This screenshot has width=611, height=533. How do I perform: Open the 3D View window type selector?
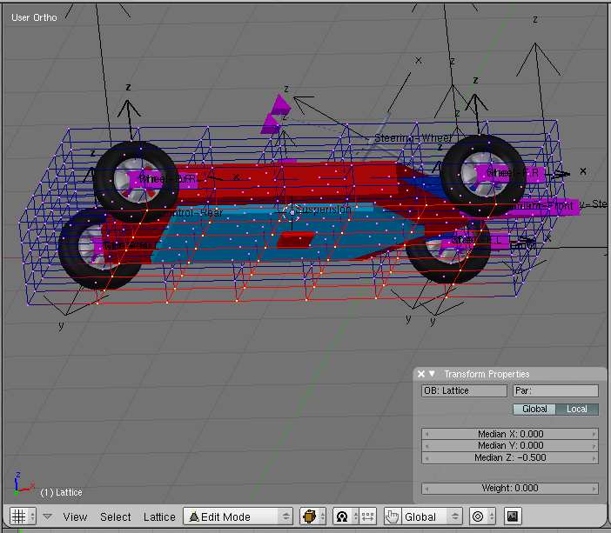pyautogui.click(x=23, y=516)
